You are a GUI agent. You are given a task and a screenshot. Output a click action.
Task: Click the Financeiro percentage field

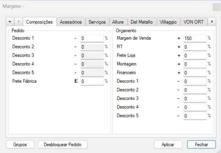[195, 73]
